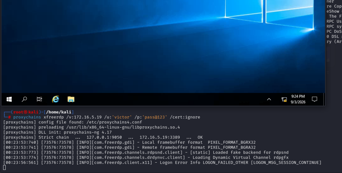342x173 pixels.
Task: Open File Explorer from the taskbar
Action: tap(71, 99)
